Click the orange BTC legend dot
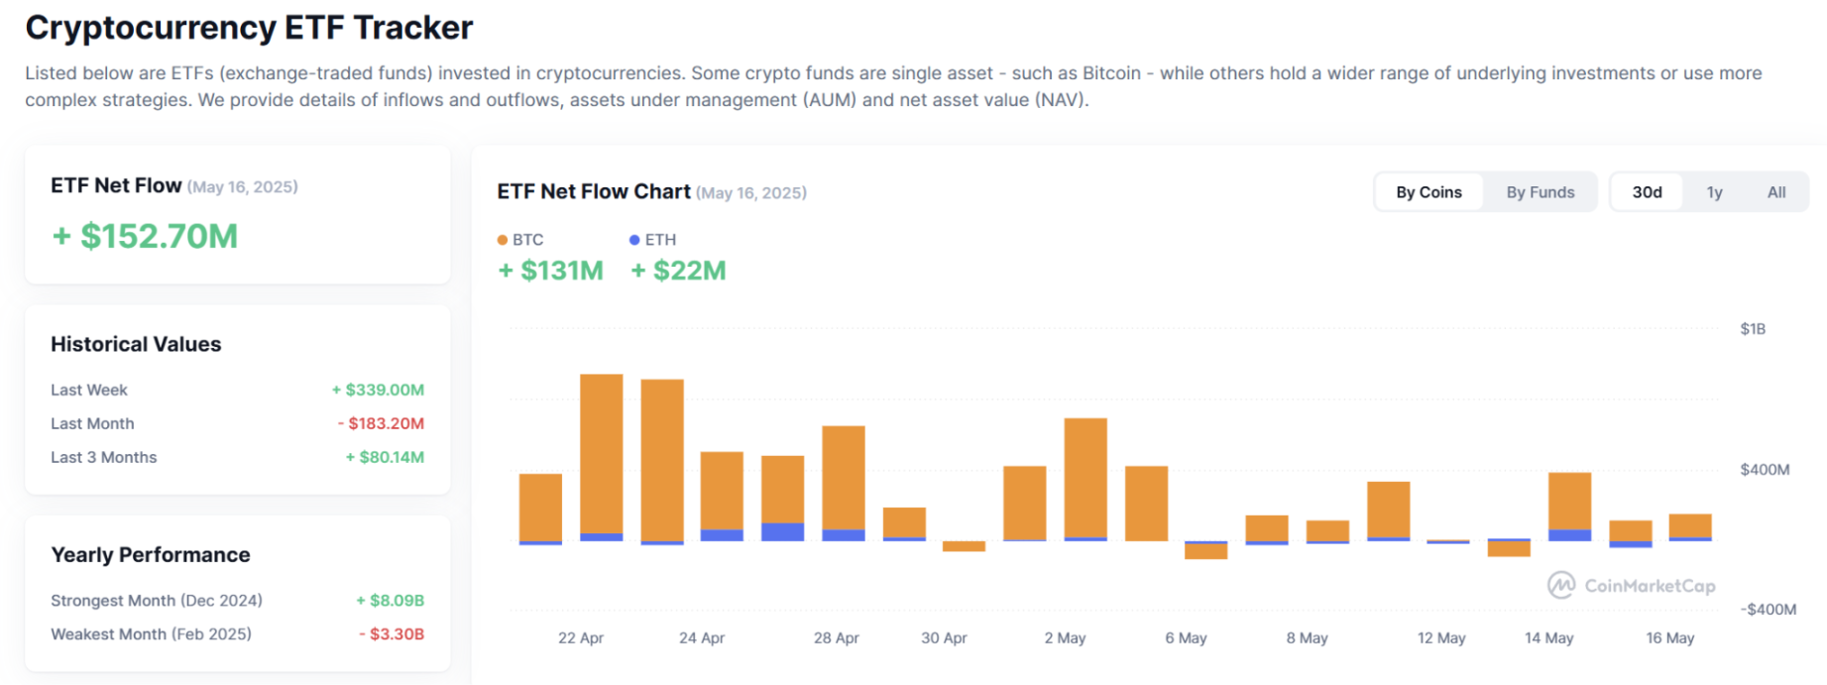Viewport: 1827px width, 685px height. click(x=503, y=240)
